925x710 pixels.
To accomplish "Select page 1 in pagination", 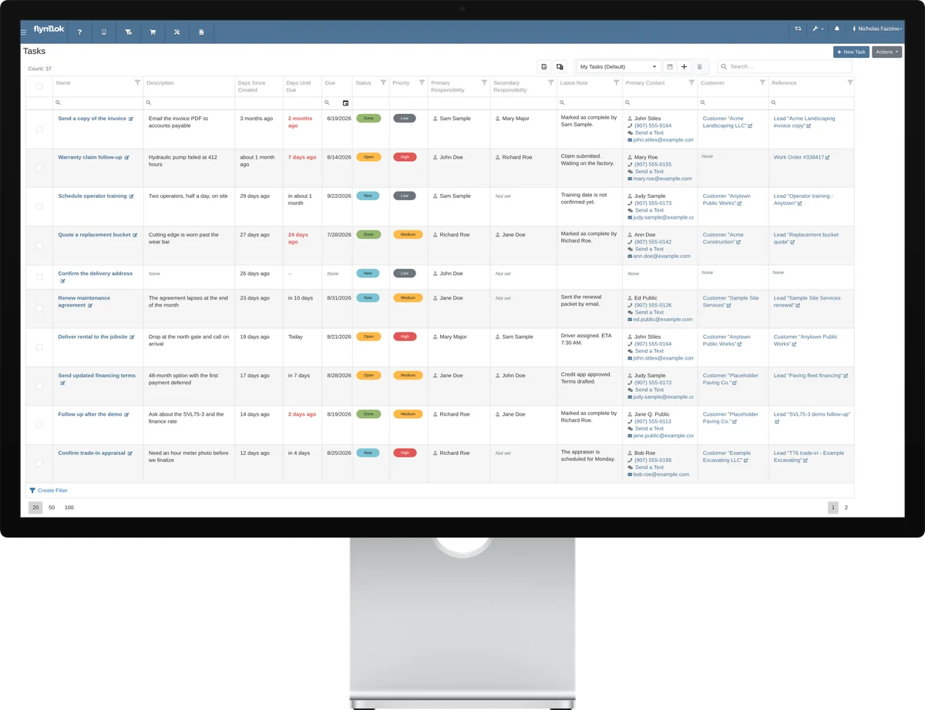I will pos(832,507).
